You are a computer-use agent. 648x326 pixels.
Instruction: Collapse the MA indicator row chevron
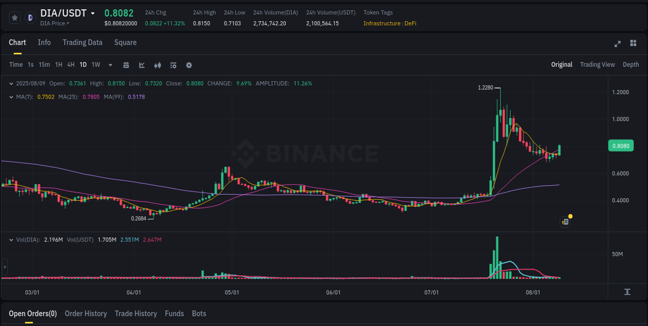(12, 97)
